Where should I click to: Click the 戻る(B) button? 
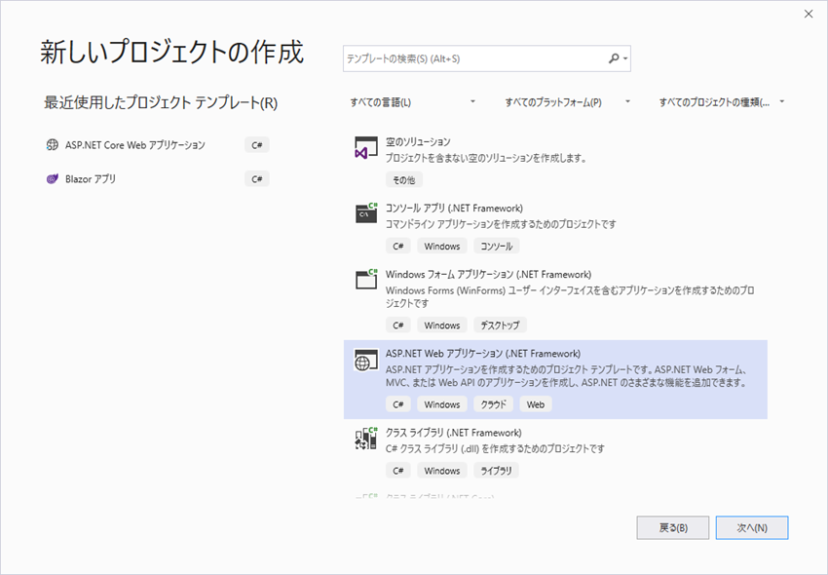point(673,528)
